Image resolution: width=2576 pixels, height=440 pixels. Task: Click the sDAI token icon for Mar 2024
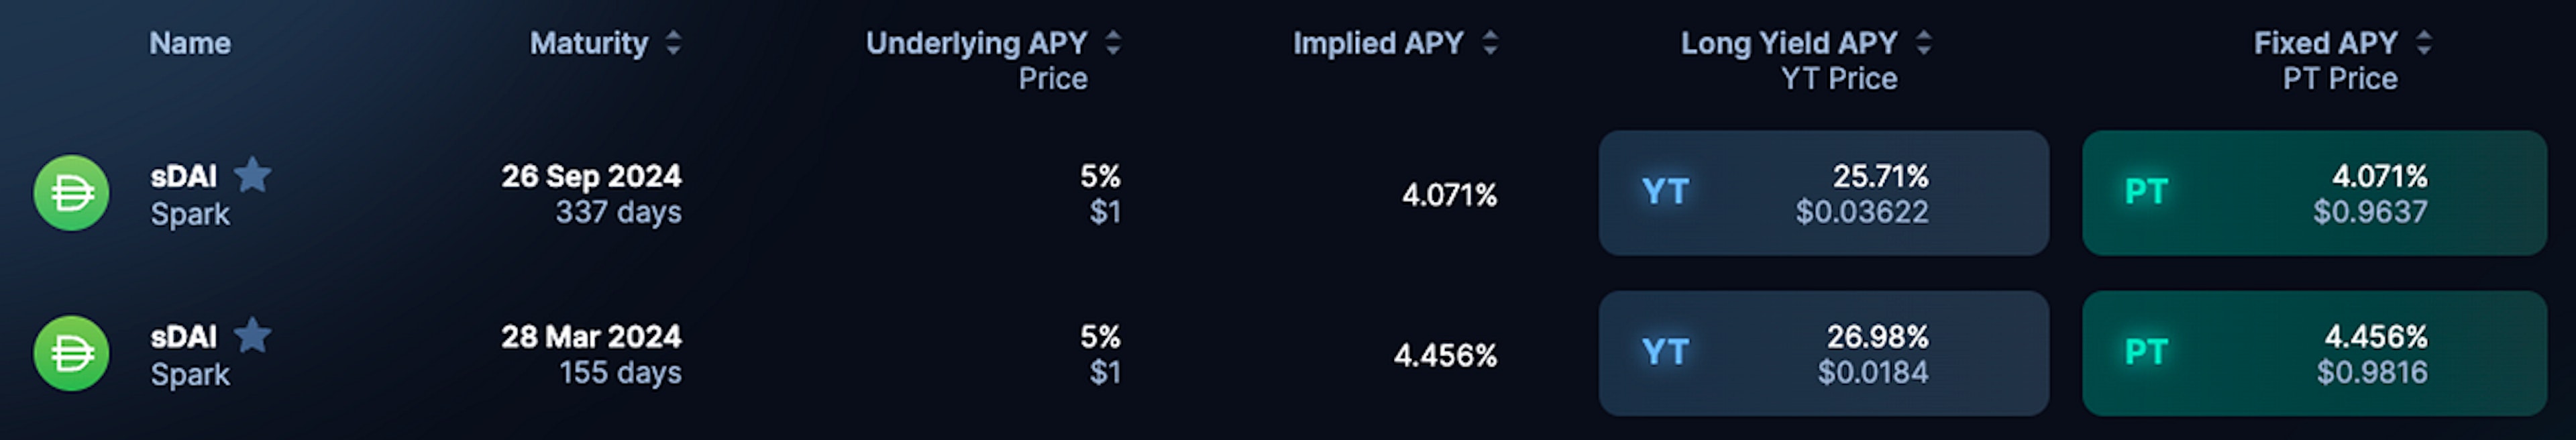click(x=71, y=353)
